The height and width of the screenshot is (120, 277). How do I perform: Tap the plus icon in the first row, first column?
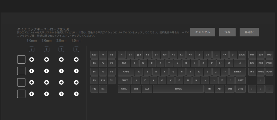(32, 59)
